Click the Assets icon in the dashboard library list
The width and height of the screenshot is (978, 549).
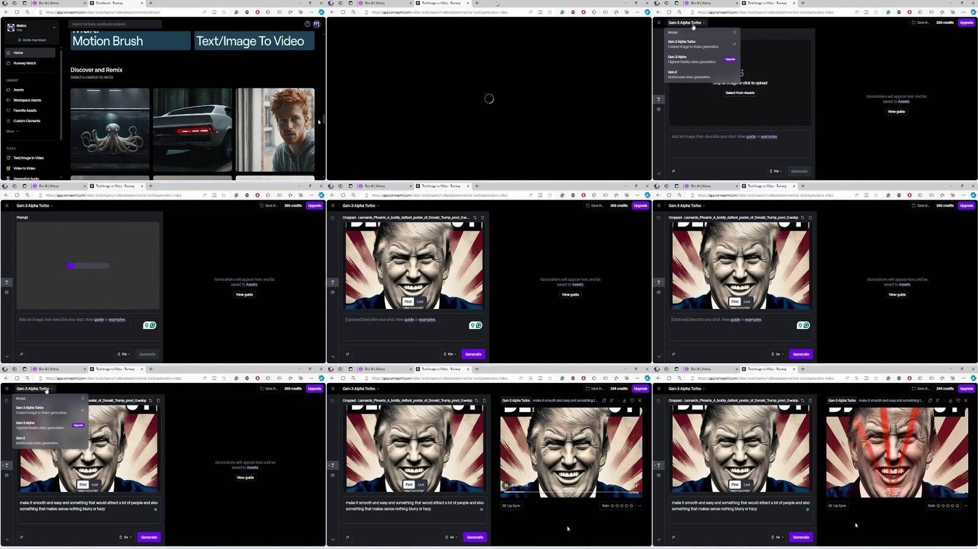pyautogui.click(x=8, y=90)
